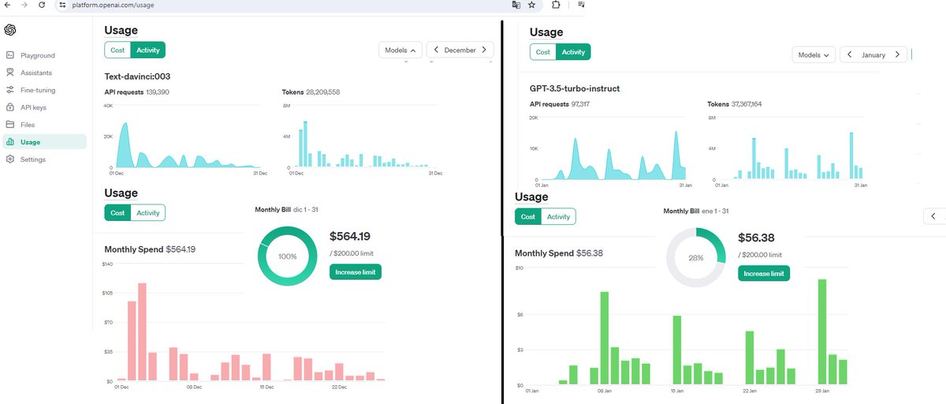Click the GPT-3.5-turbo-instruct model heading
Image resolution: width=946 pixels, height=404 pixels.
click(575, 88)
